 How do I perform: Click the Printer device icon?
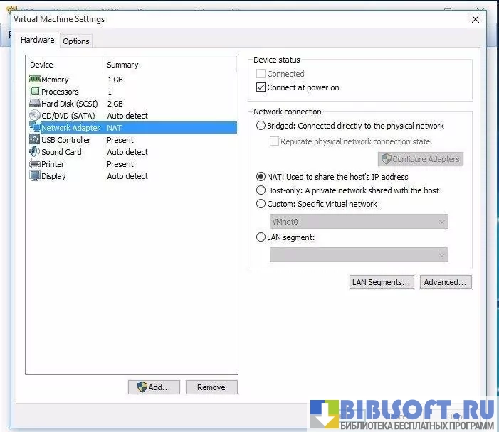[x=35, y=164]
